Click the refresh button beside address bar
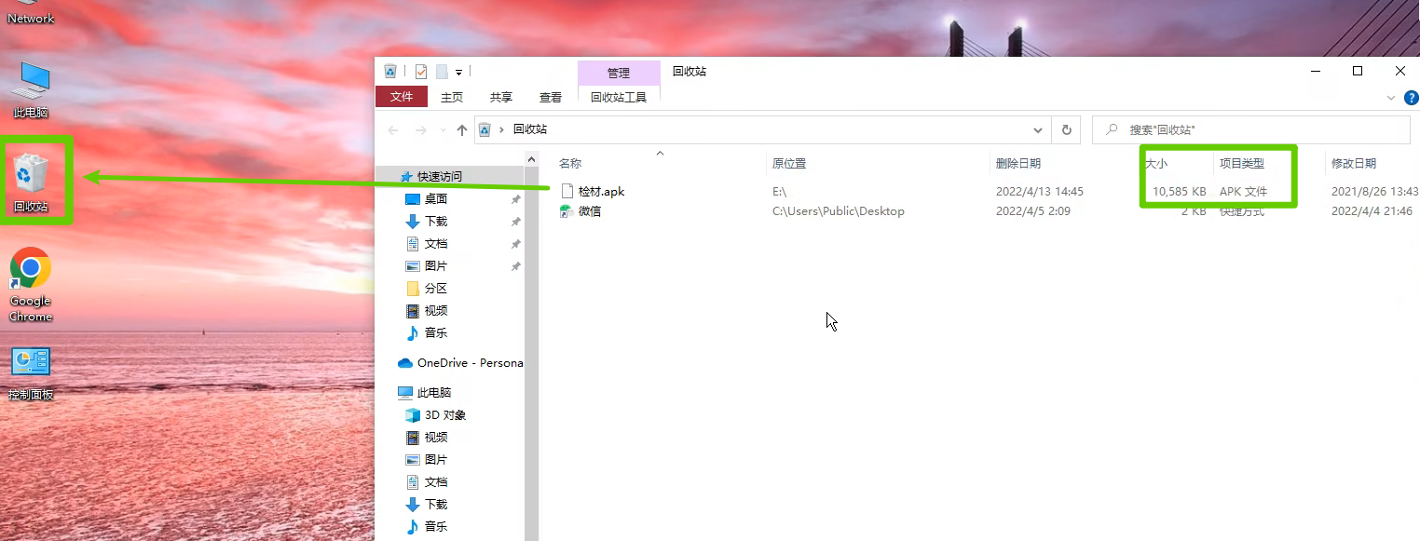The height and width of the screenshot is (541, 1420). pyautogui.click(x=1065, y=130)
